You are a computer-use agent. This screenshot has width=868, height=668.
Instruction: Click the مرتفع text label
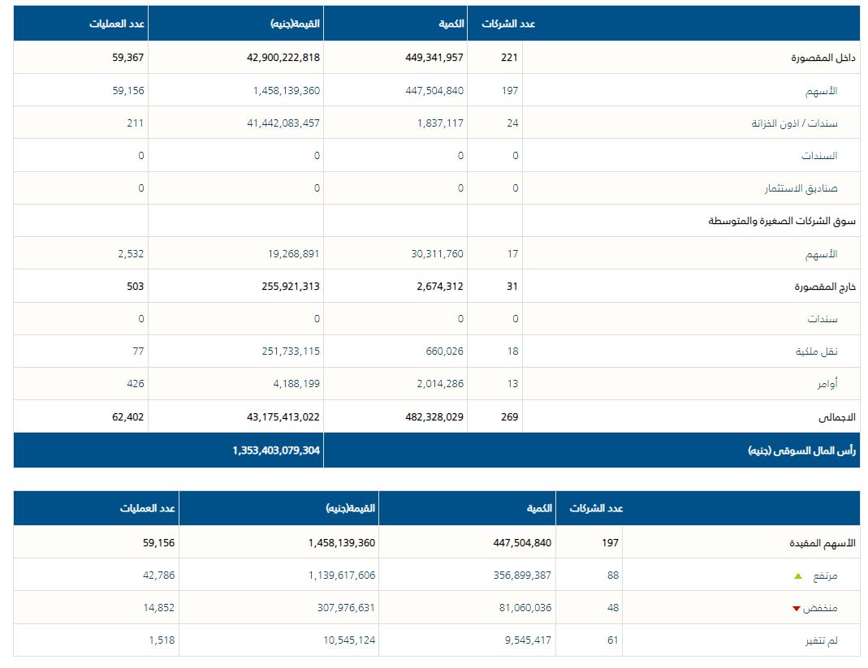click(x=823, y=575)
